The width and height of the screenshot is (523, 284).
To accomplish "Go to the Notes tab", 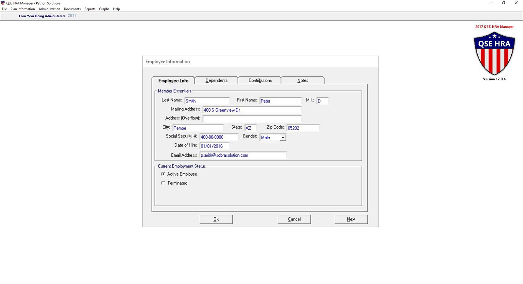I will point(302,80).
